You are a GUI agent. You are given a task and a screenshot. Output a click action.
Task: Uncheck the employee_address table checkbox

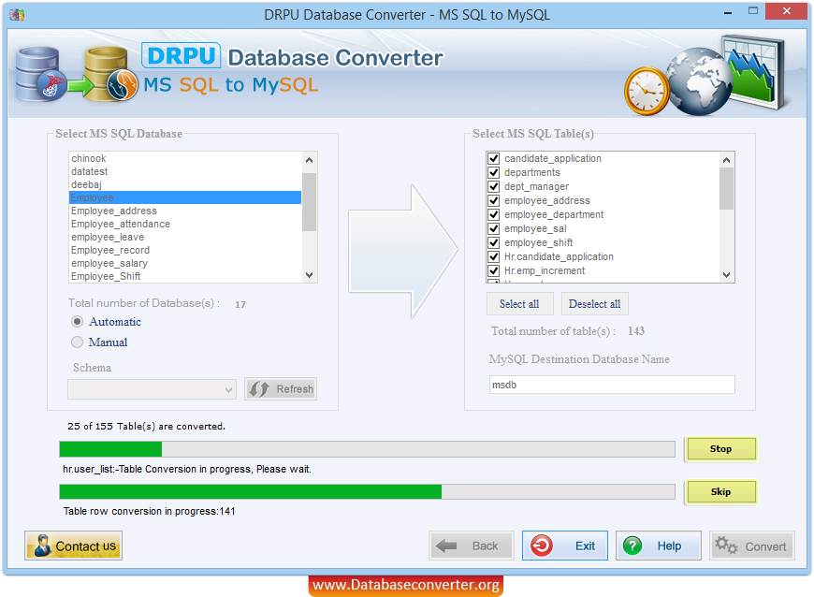click(x=494, y=200)
